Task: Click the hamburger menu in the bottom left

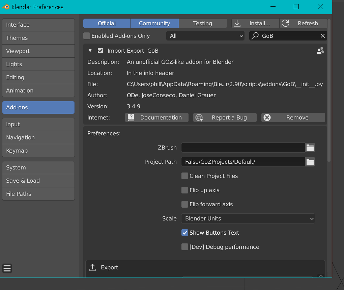Action: [7, 268]
